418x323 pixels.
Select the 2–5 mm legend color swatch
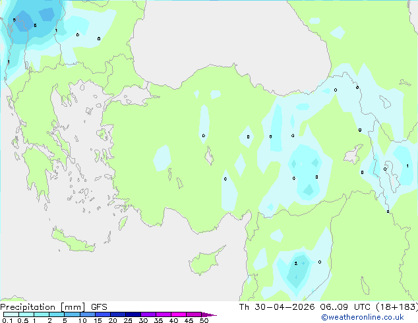point(57,314)
